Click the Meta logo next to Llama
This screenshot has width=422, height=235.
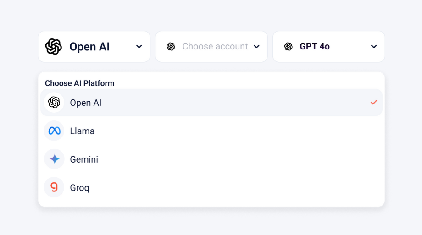click(54, 131)
